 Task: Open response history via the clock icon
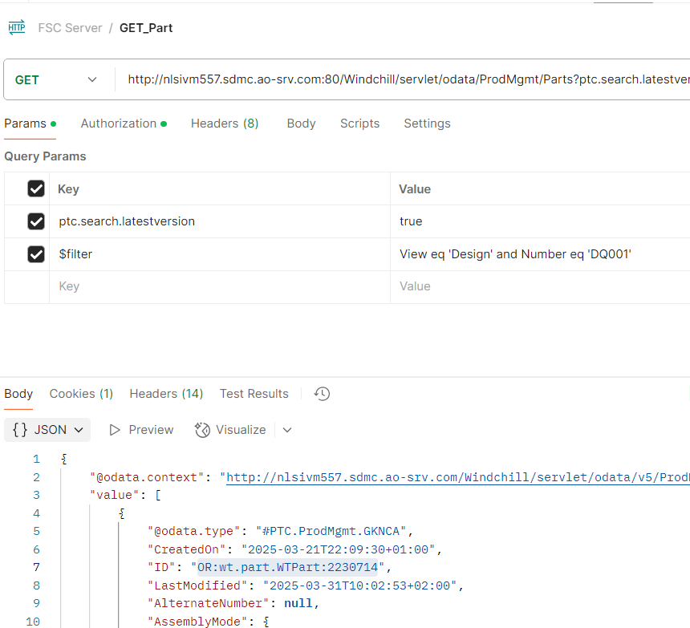(x=321, y=393)
